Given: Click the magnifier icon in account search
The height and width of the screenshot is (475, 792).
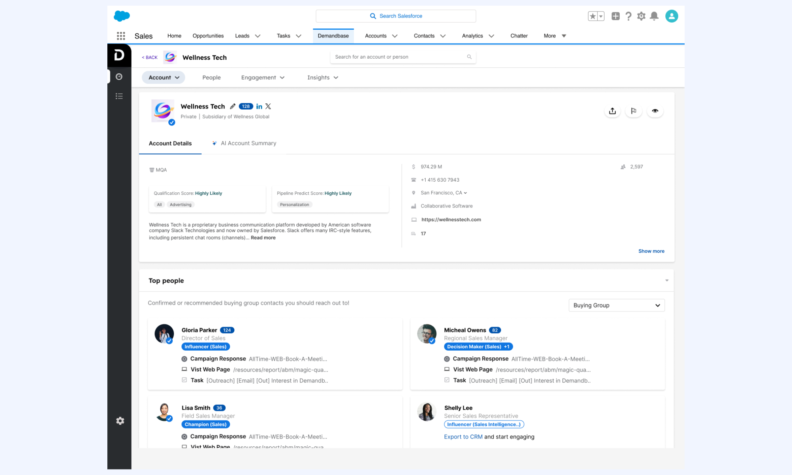Looking at the screenshot, I should [x=469, y=57].
